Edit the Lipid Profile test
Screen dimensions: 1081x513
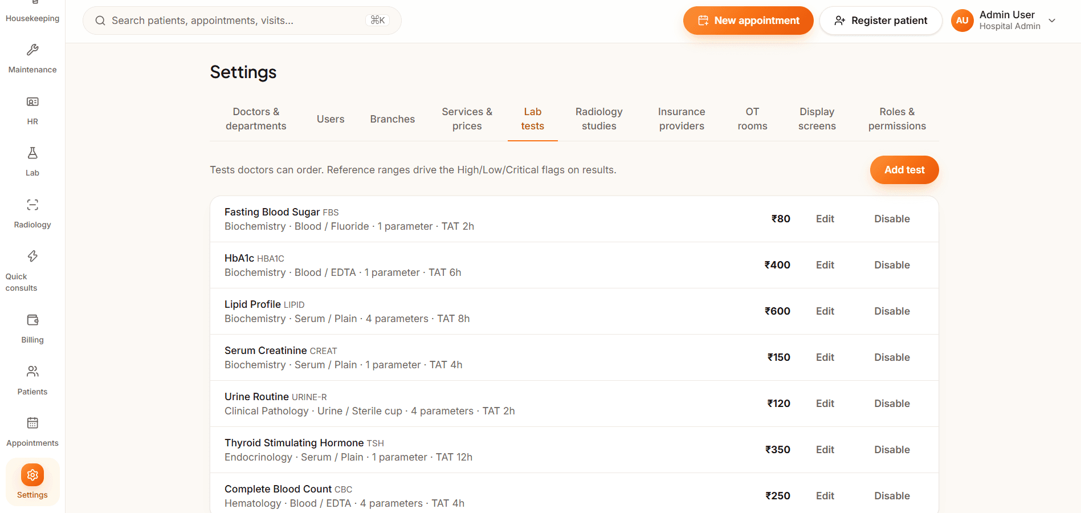click(x=825, y=311)
